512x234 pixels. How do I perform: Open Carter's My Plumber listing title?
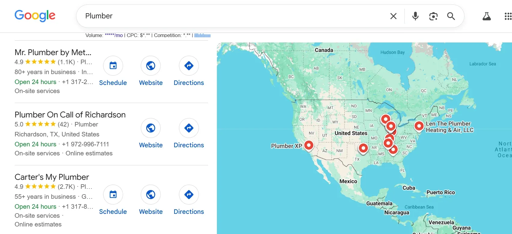pos(52,177)
